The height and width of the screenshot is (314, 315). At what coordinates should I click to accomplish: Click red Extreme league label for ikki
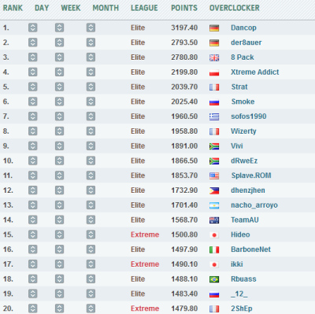tap(145, 264)
